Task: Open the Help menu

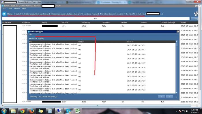Action: pos(24,9)
